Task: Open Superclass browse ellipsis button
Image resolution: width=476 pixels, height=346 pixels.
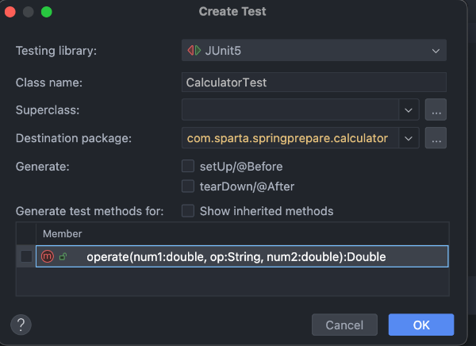Action: point(436,110)
